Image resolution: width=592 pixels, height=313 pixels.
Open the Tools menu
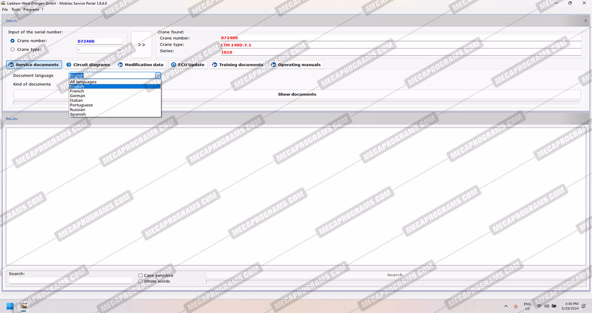(x=16, y=10)
